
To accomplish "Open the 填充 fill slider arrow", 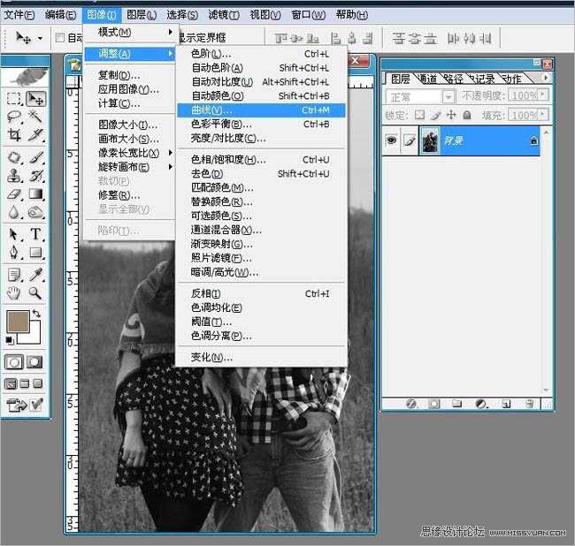I will coord(543,115).
